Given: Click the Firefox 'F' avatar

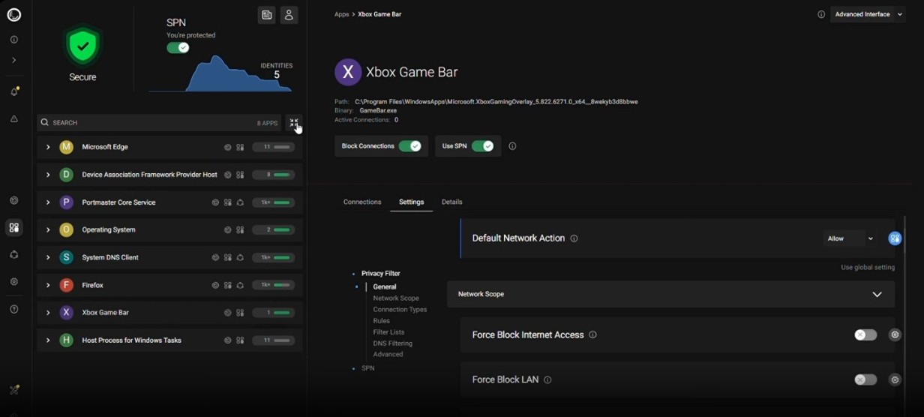Looking at the screenshot, I should (66, 285).
